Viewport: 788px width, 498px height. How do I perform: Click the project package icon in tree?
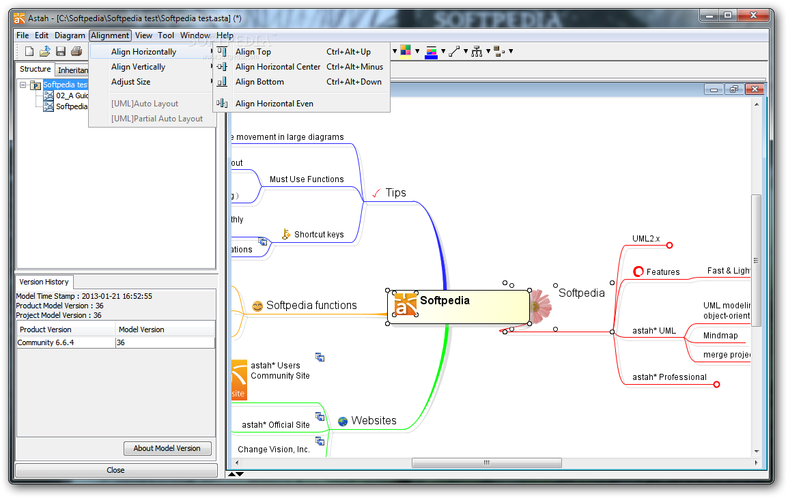[36, 85]
